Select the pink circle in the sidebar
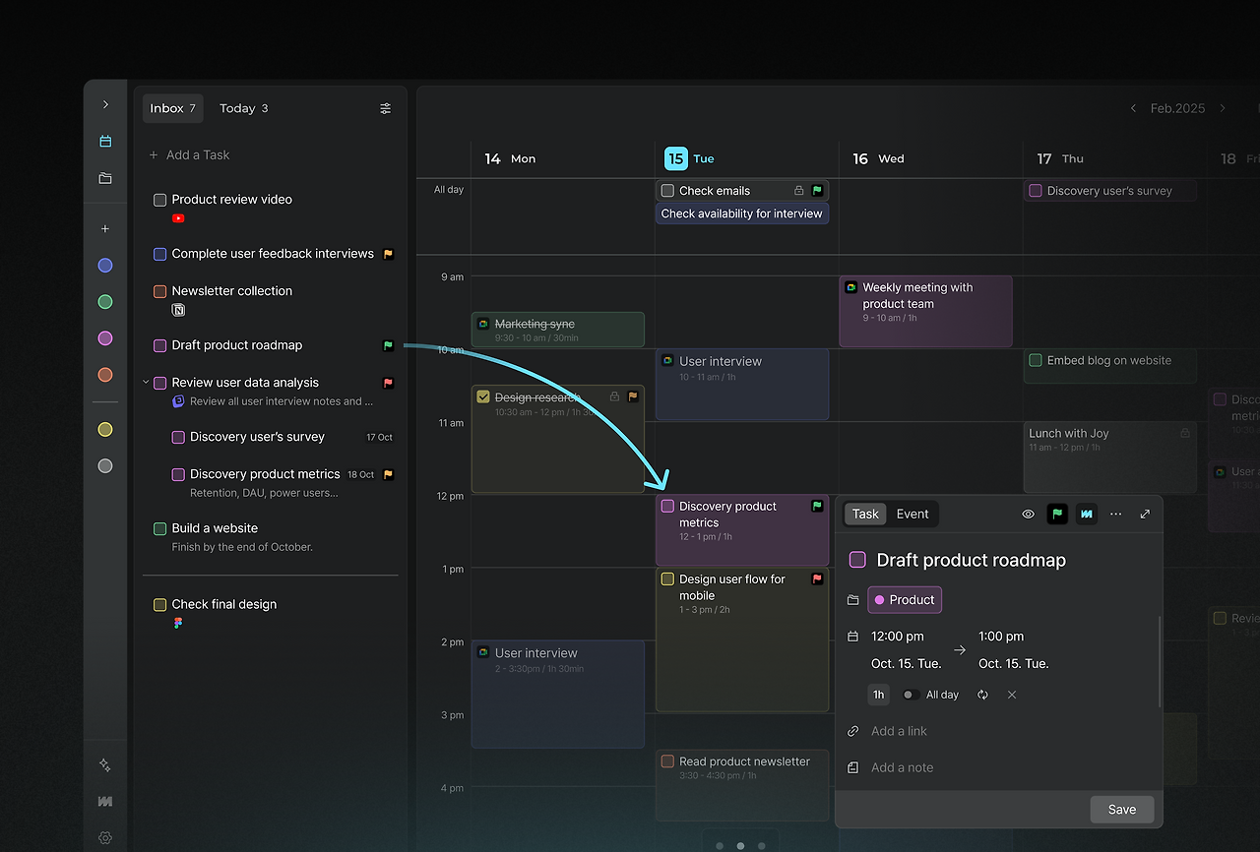Screen dimensions: 1260x852 (x=105, y=338)
